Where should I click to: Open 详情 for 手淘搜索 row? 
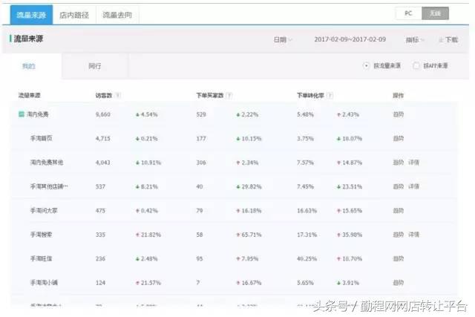[x=414, y=235]
